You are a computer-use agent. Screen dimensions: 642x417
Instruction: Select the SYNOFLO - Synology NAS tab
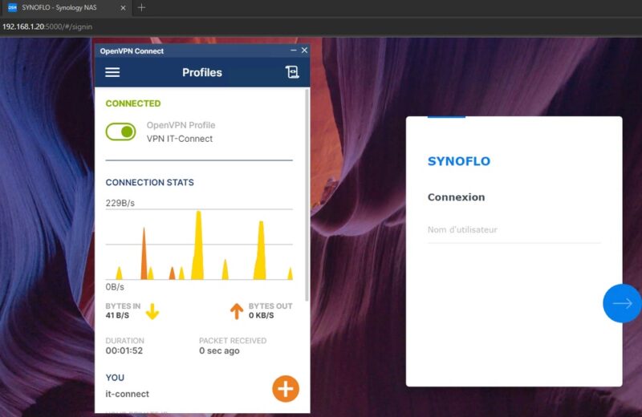(67, 8)
